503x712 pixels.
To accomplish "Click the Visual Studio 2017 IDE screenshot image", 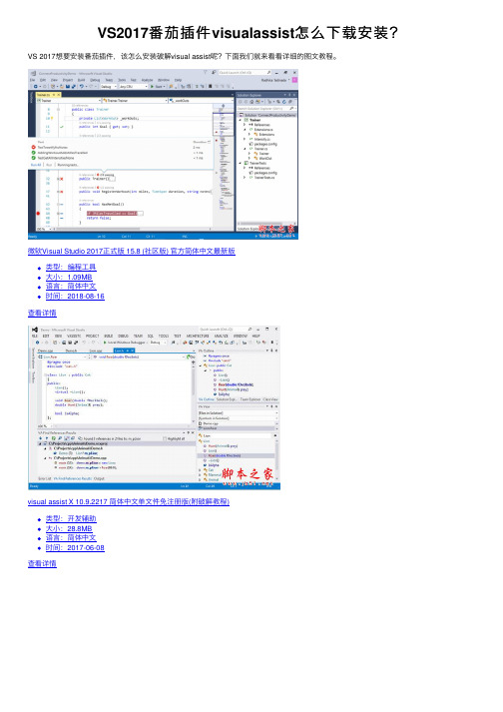I will tap(163, 155).
